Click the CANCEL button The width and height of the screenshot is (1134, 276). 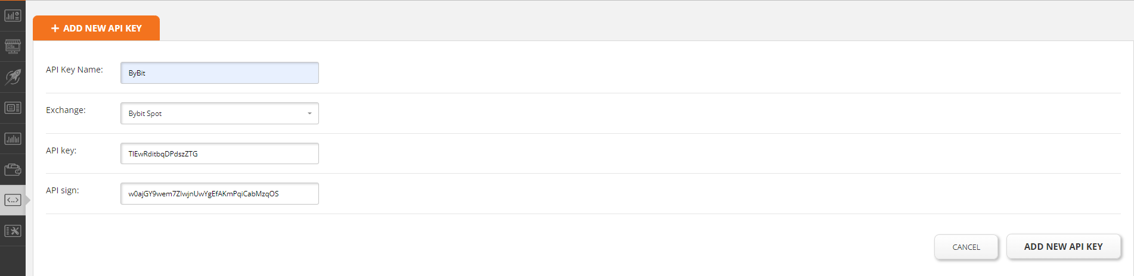(x=966, y=247)
